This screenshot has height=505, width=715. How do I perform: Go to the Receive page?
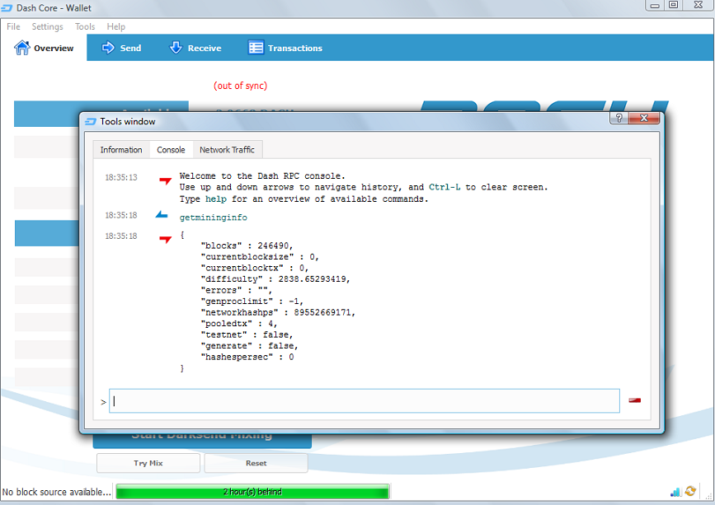195,48
